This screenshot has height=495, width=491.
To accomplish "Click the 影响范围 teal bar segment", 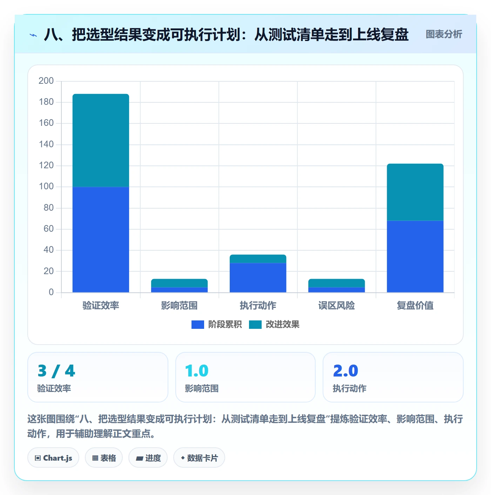I will pyautogui.click(x=179, y=283).
